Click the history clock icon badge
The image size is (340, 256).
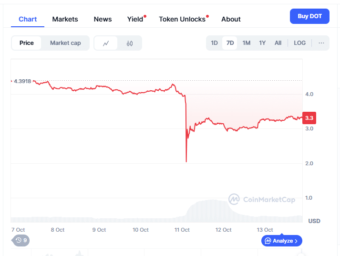tap(21, 241)
